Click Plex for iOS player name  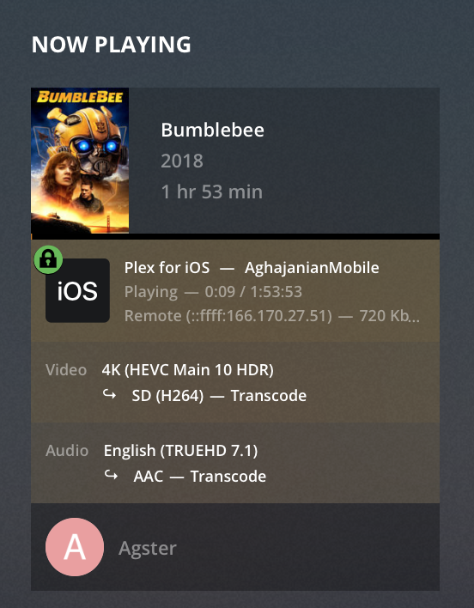pyautogui.click(x=167, y=268)
